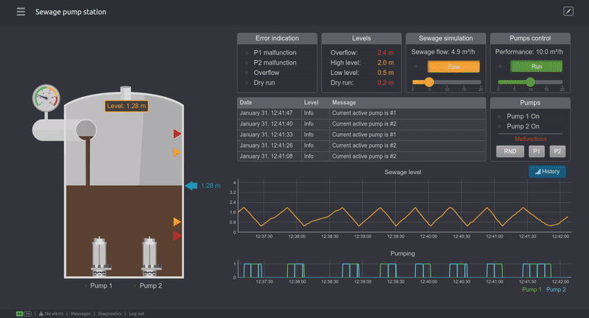Click the edit pencil icon
The image size is (589, 318).
tap(568, 12)
